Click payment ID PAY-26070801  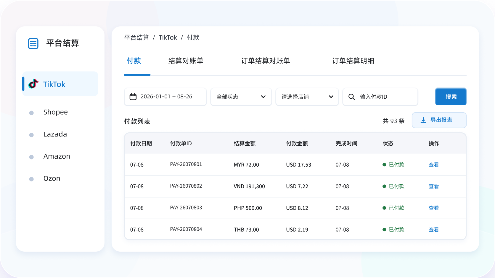pyautogui.click(x=186, y=164)
